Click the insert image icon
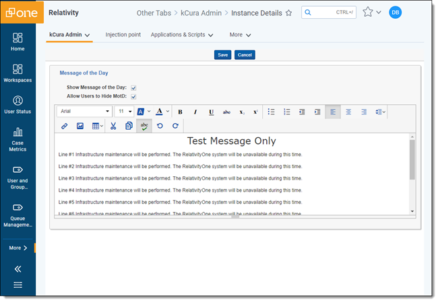438x302 pixels. tap(80, 126)
